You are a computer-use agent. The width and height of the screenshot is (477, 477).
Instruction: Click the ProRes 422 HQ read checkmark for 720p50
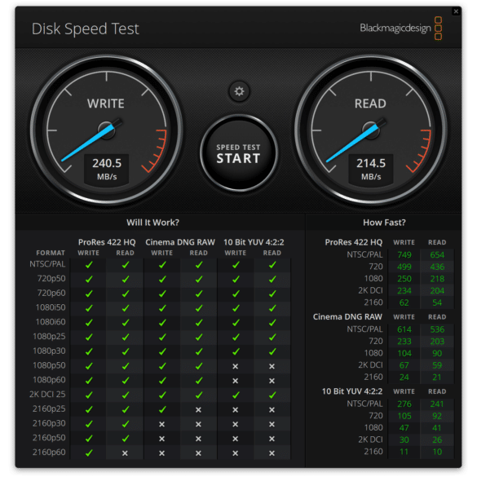[126, 279]
